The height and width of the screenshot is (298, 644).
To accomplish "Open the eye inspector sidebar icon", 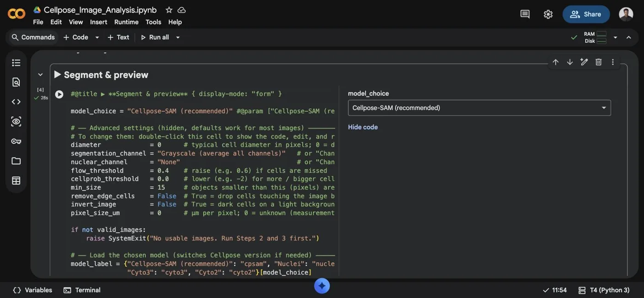I will click(x=16, y=121).
